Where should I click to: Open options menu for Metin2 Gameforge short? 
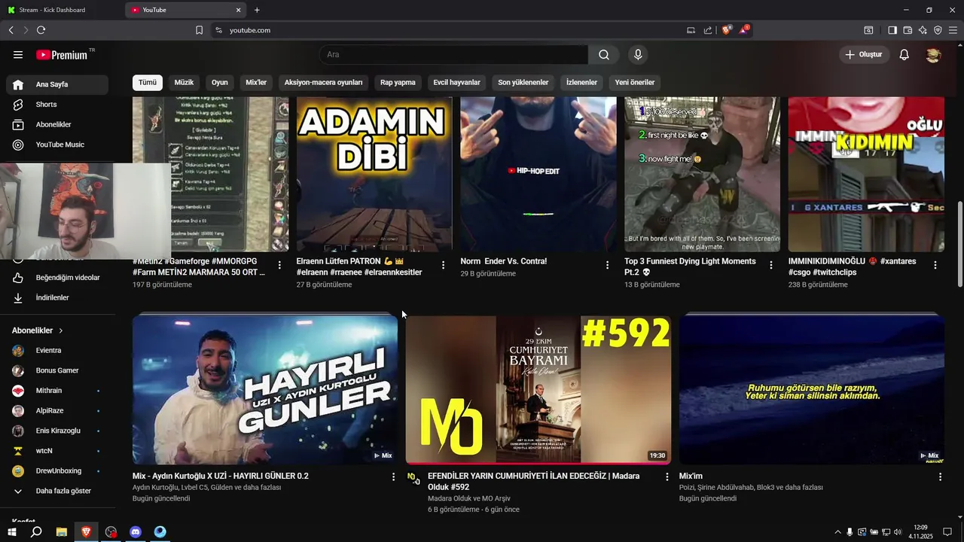pyautogui.click(x=279, y=265)
